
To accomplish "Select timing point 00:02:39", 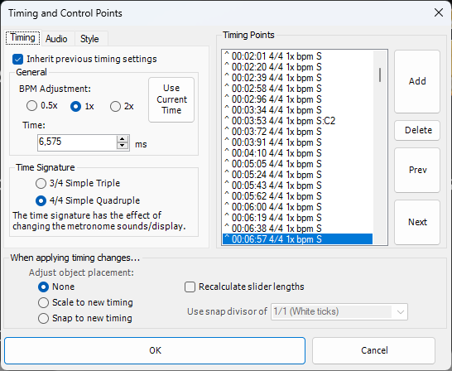I will [297, 78].
